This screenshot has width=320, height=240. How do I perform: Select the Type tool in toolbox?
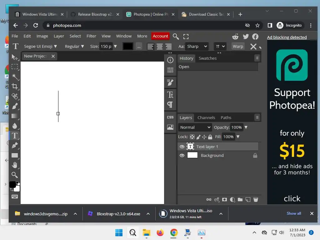[x=15, y=136]
